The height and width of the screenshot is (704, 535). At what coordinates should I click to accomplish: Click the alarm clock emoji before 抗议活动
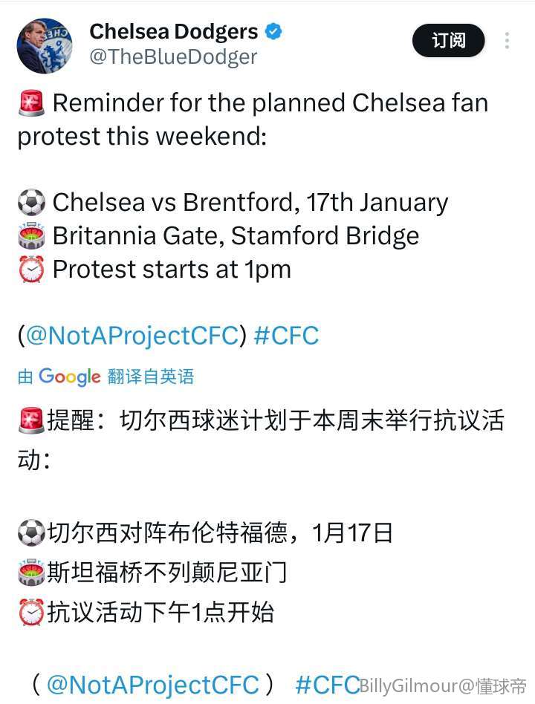click(31, 612)
